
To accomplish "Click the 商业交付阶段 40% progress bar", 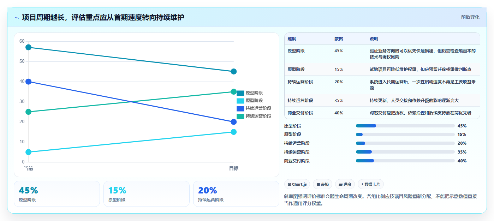I will [x=405, y=161].
